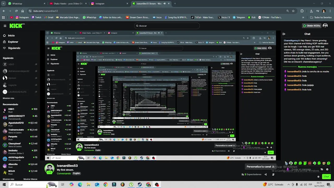Open browser downloads icon
334x188 pixels.
pyautogui.click(x=311, y=11)
